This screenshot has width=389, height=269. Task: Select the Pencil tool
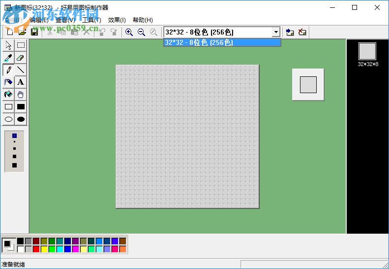click(x=8, y=70)
